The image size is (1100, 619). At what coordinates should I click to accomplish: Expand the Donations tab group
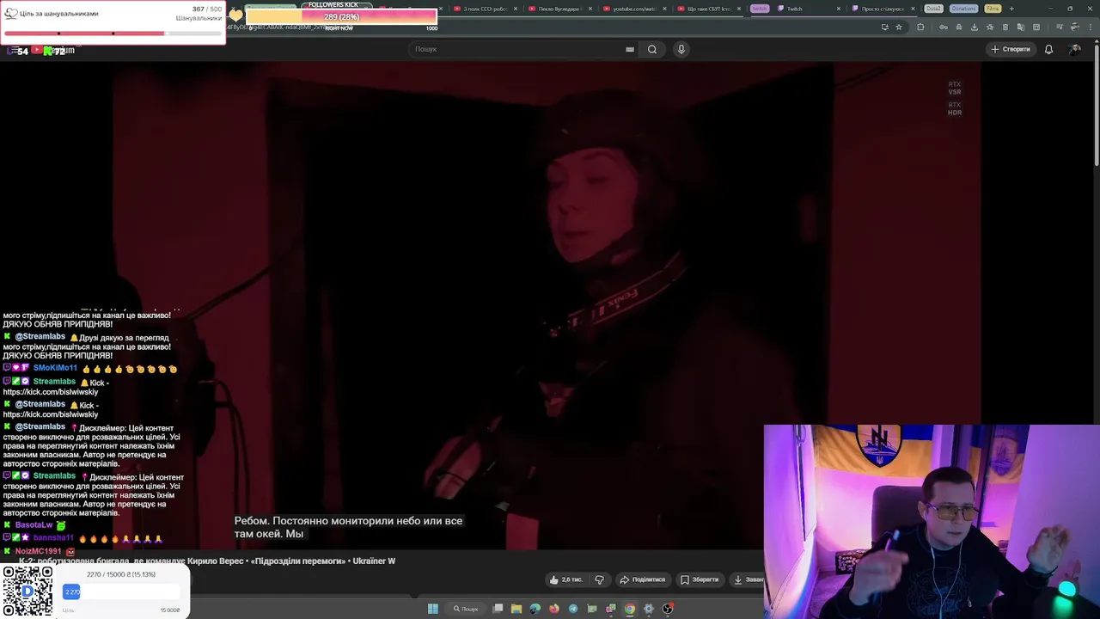963,9
